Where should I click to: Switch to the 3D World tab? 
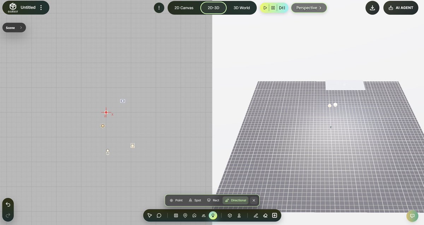(242, 8)
